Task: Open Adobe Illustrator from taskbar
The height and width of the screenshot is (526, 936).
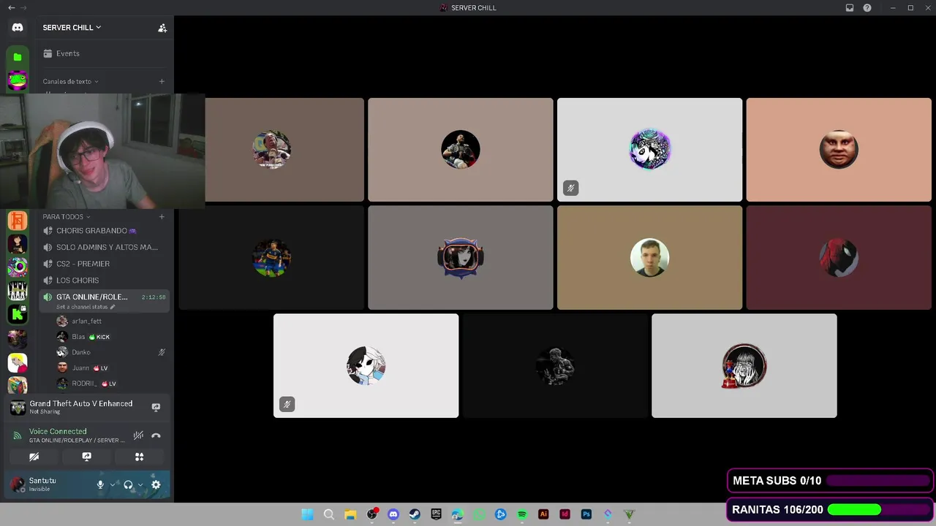Action: (x=543, y=514)
